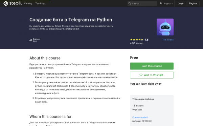Click Join this course button
203x126 pixels.
(x=152, y=66)
